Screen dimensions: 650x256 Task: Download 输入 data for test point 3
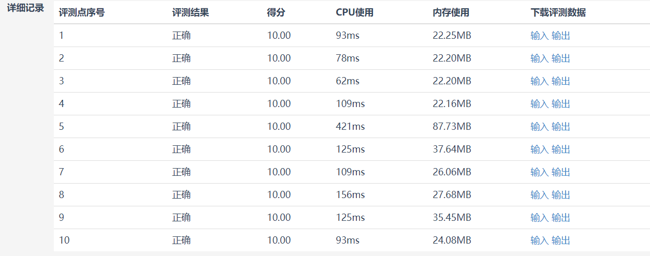(x=539, y=81)
